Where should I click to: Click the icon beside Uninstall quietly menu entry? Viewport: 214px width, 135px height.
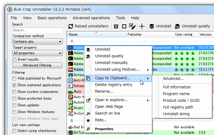tap(88, 56)
